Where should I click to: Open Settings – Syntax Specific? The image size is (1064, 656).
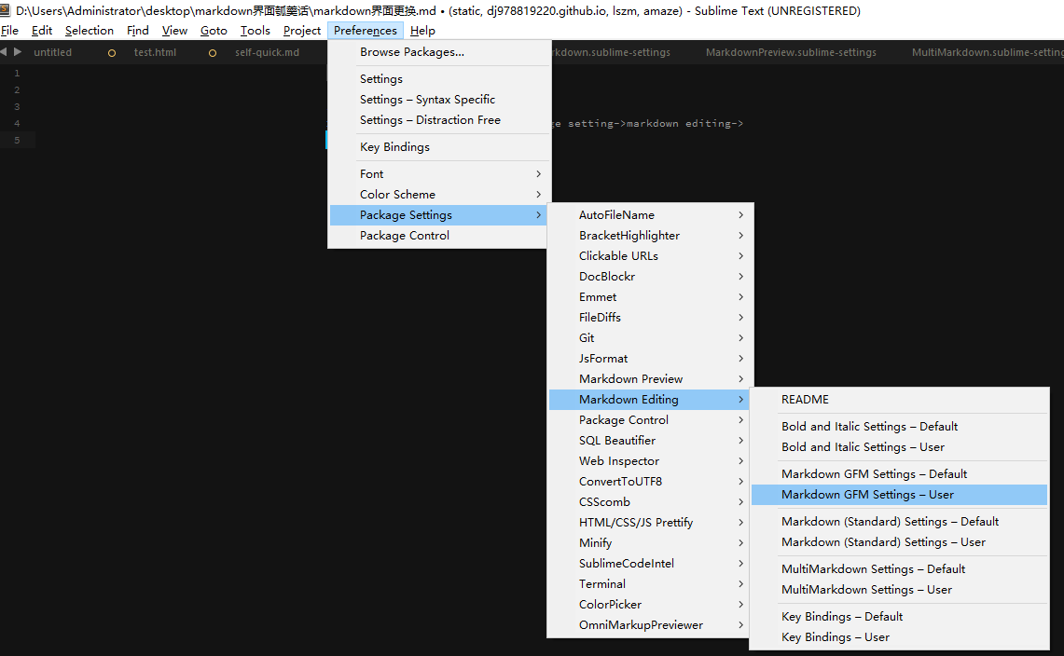(427, 100)
